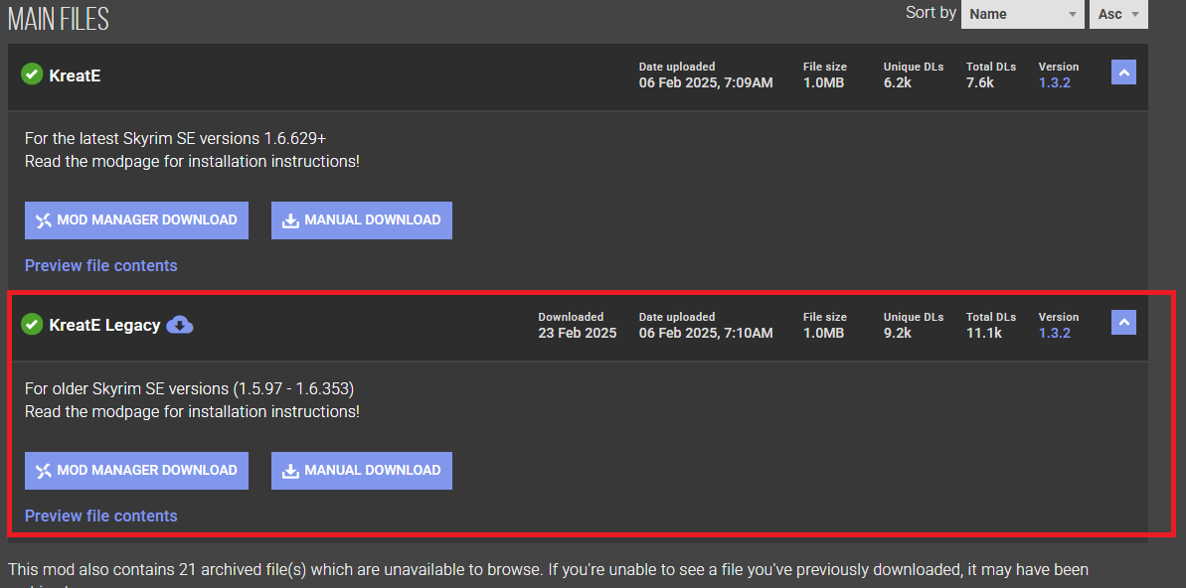Viewport: 1186px width, 588px height.
Task: Start Manual Download for KreatE Legacy
Action: (x=362, y=470)
